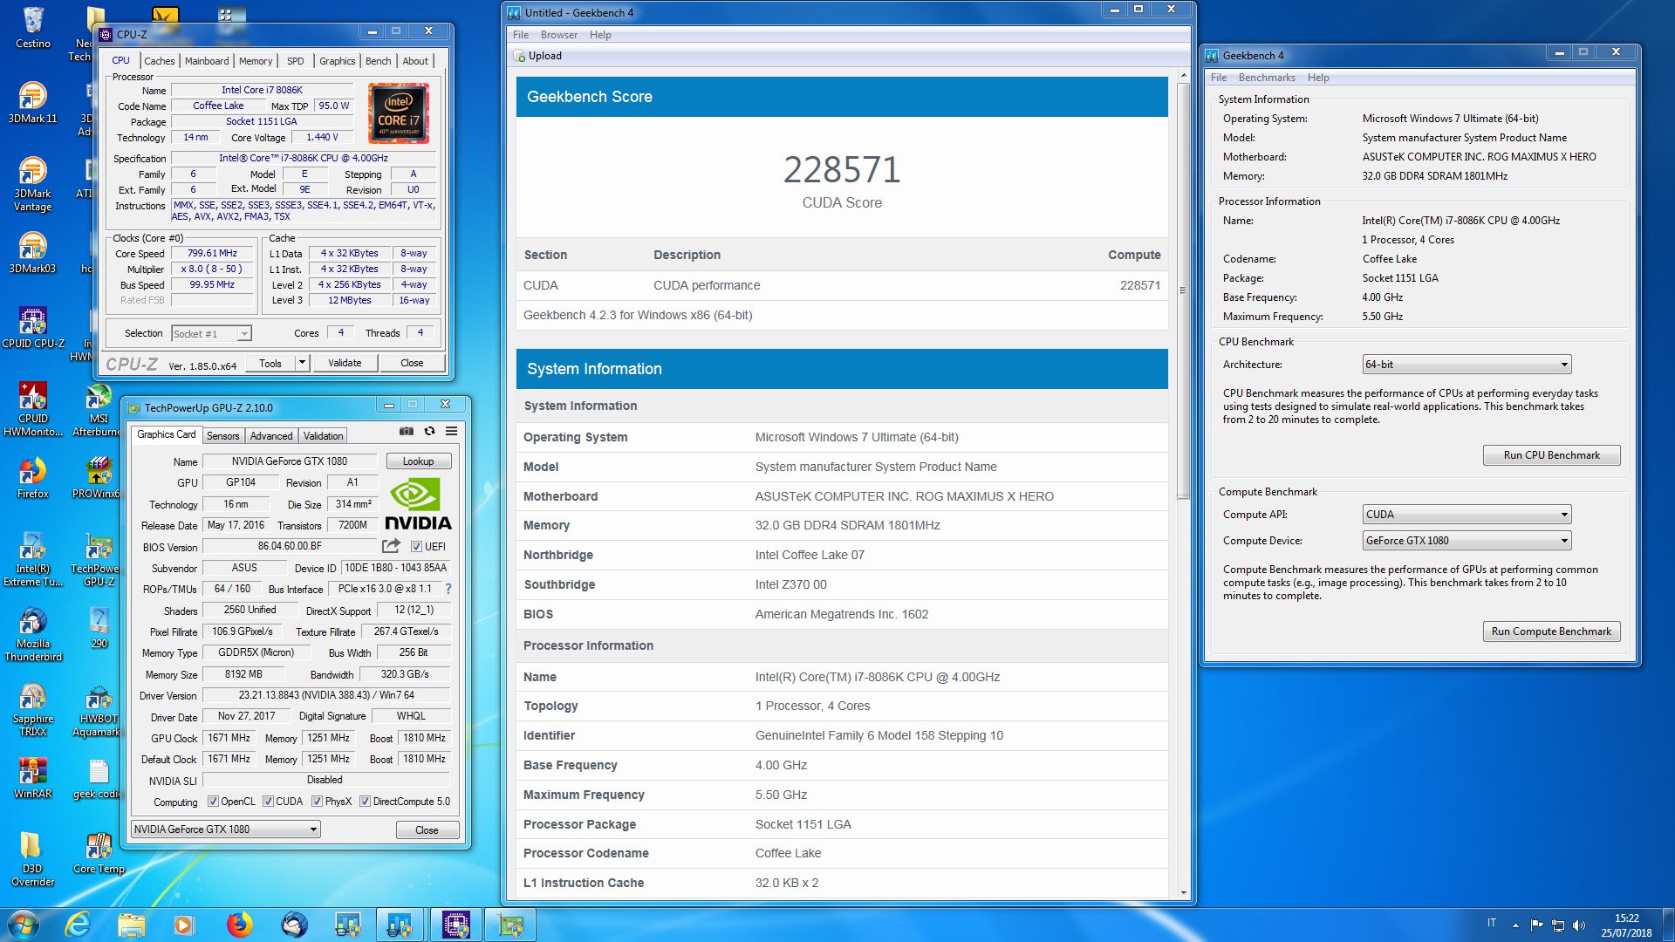
Task: Click Geekbench results vertical scrollbar thumb
Action: pyautogui.click(x=1183, y=290)
